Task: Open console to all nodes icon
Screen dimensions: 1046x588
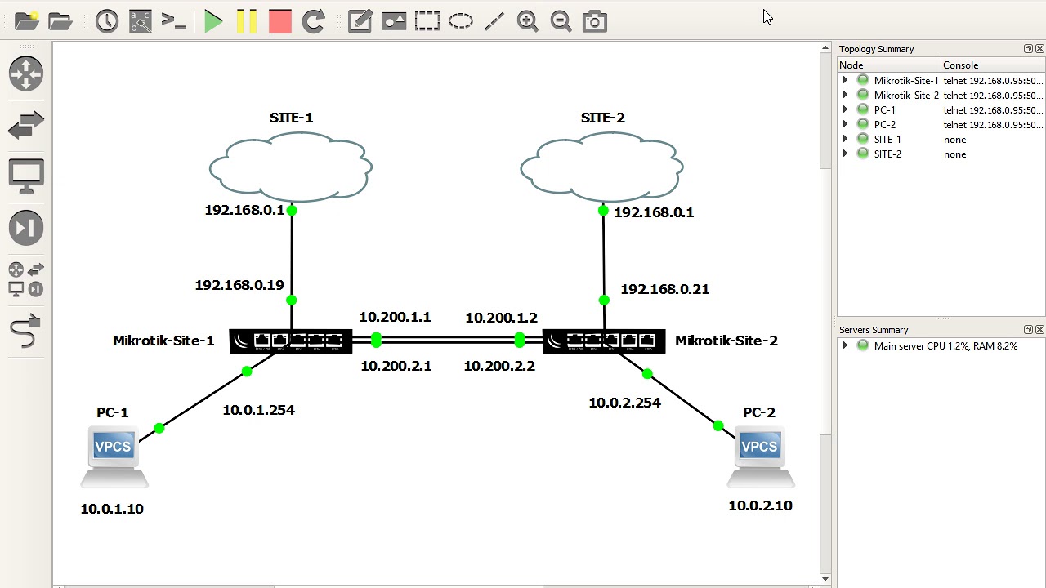Action: (x=173, y=21)
